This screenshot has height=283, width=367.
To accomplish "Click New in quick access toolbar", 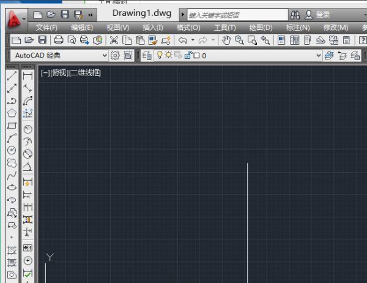I will coord(38,15).
